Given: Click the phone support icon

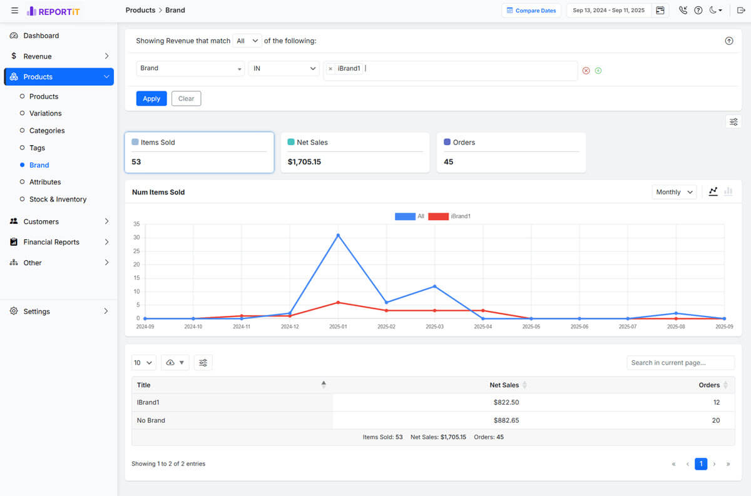Looking at the screenshot, I should click(x=683, y=11).
